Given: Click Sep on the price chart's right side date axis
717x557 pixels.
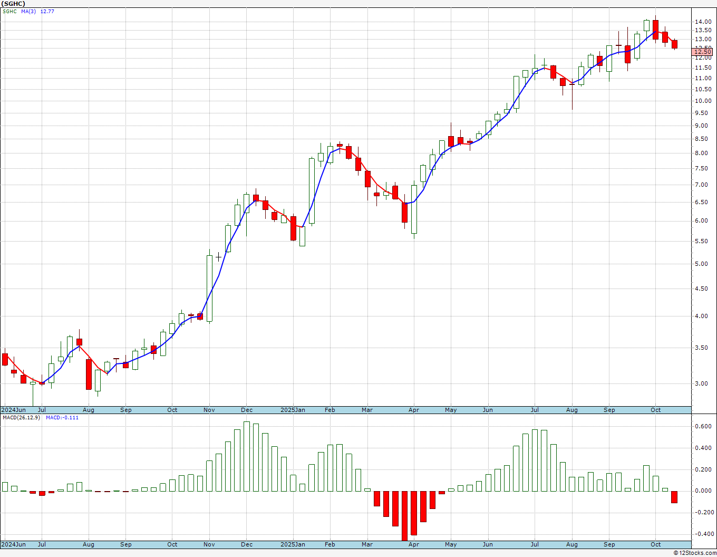Looking at the screenshot, I should (609, 410).
